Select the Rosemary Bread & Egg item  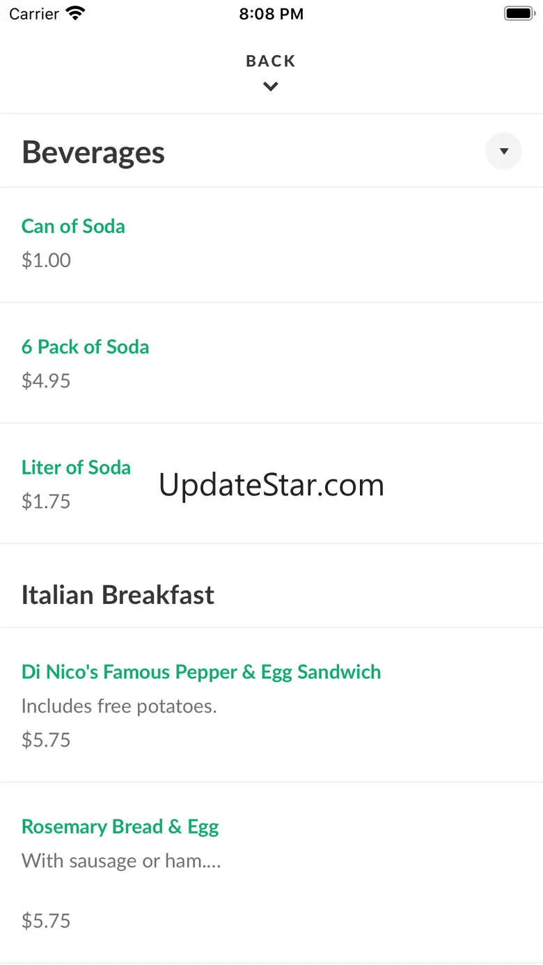tap(120, 827)
